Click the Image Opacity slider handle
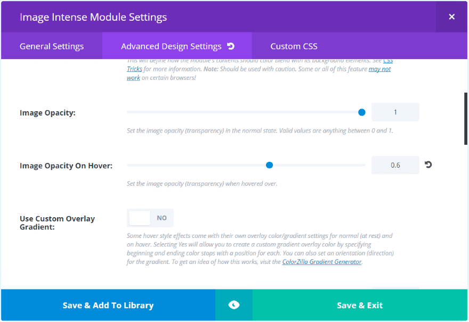This screenshot has height=322, width=469. [x=362, y=112]
